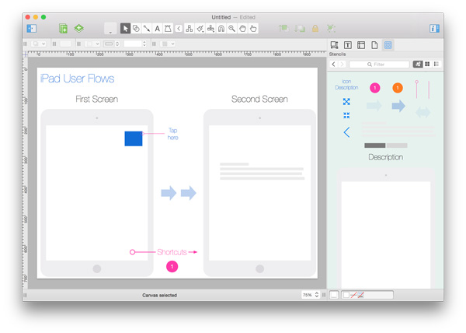
Task: Go forward in Stencils browser
Action: click(x=342, y=65)
